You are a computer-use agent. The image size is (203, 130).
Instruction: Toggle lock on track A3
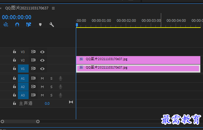point(14,95)
